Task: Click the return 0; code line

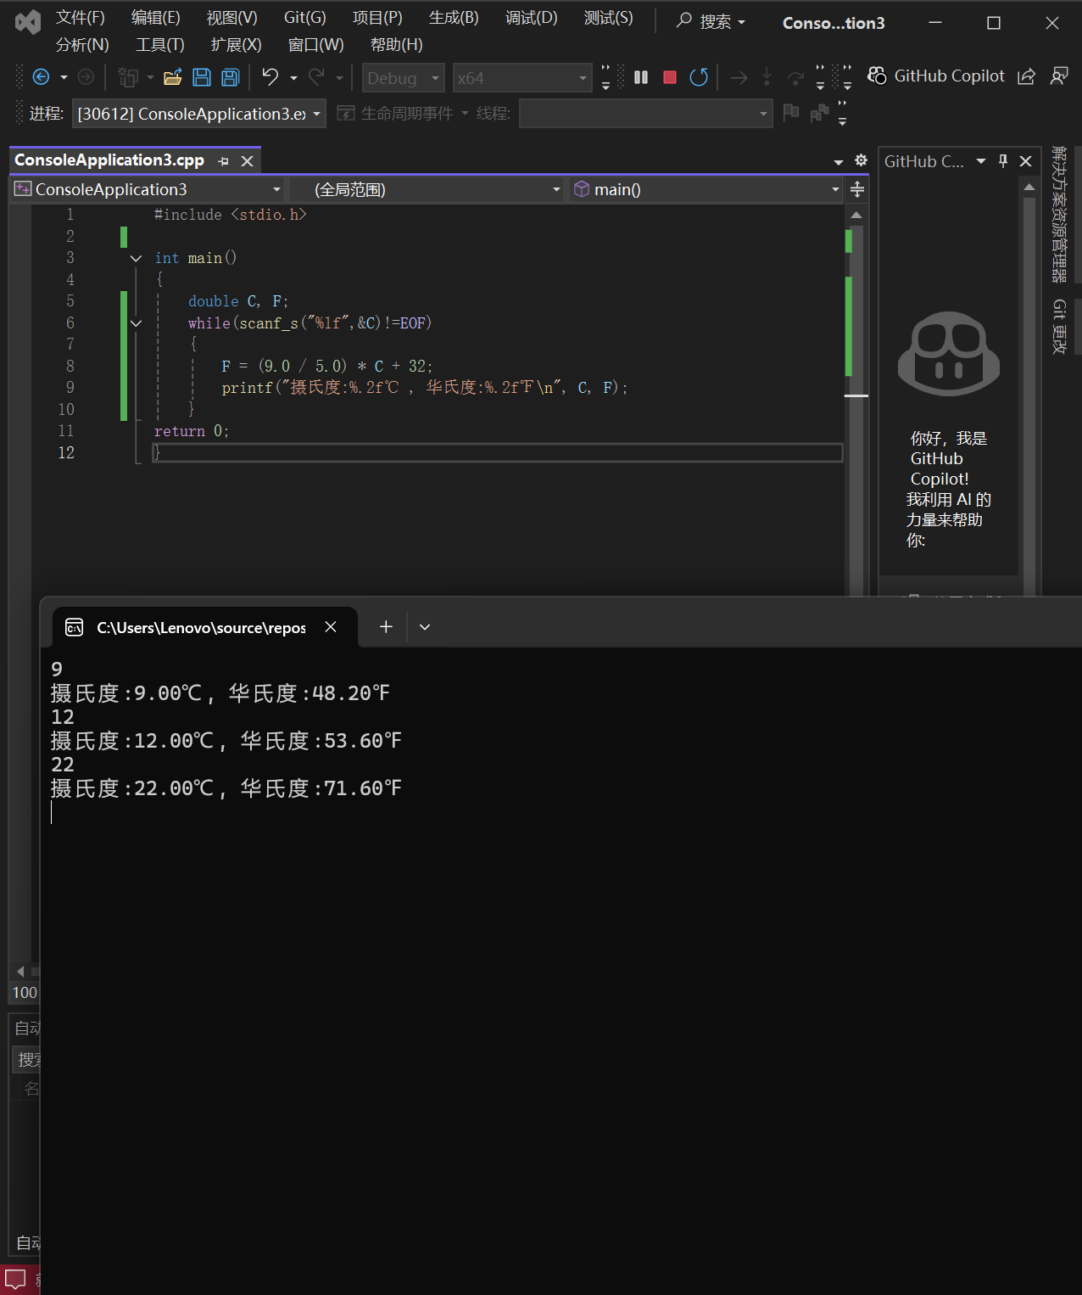Action: click(x=192, y=431)
